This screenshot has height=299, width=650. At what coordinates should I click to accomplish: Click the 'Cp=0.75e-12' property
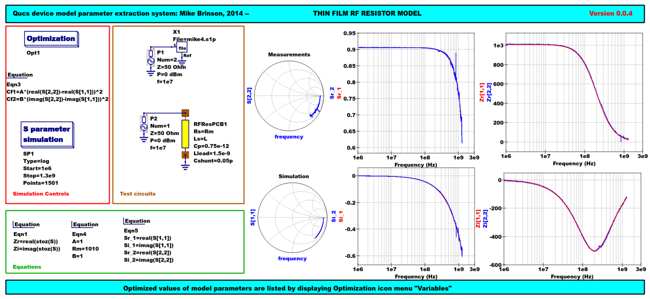[211, 146]
